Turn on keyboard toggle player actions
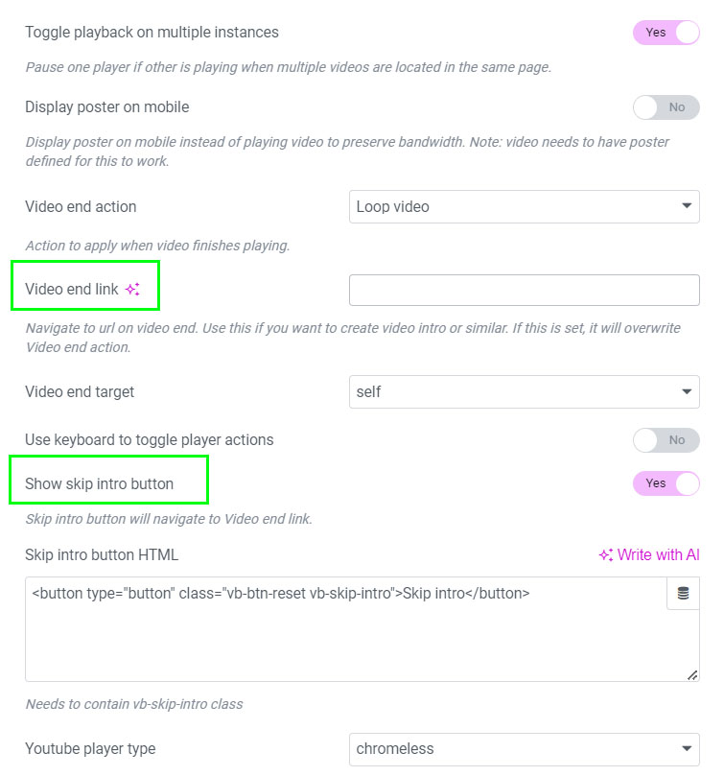 click(666, 440)
